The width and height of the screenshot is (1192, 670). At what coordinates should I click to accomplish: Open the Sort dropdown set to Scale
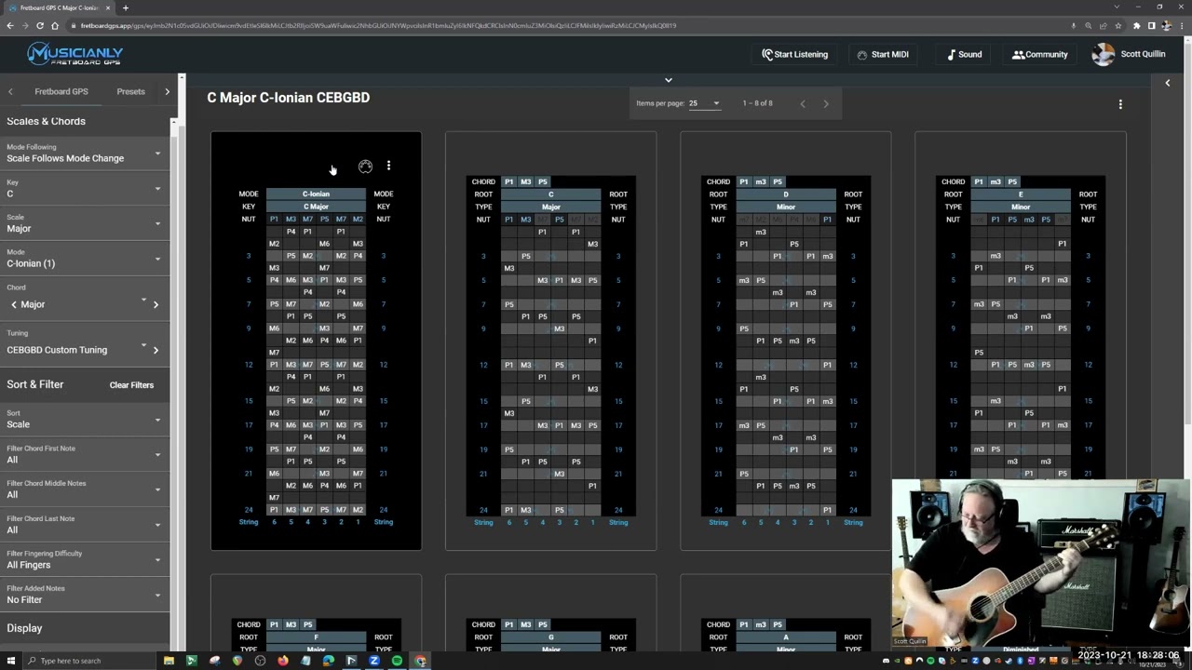(x=84, y=420)
